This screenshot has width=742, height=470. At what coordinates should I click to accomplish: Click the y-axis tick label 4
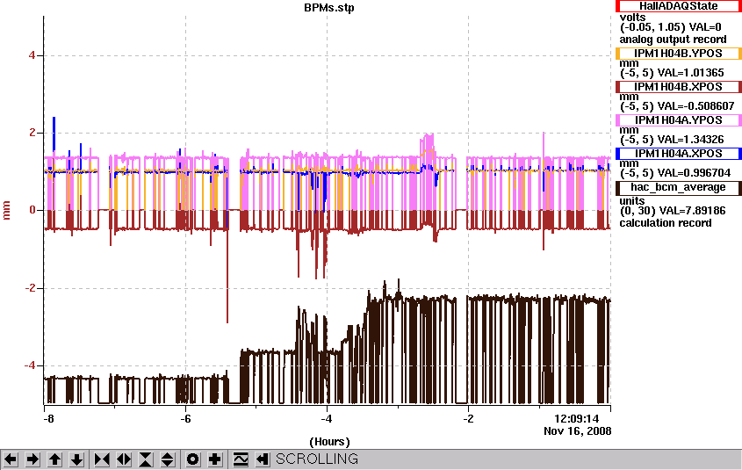(32, 55)
